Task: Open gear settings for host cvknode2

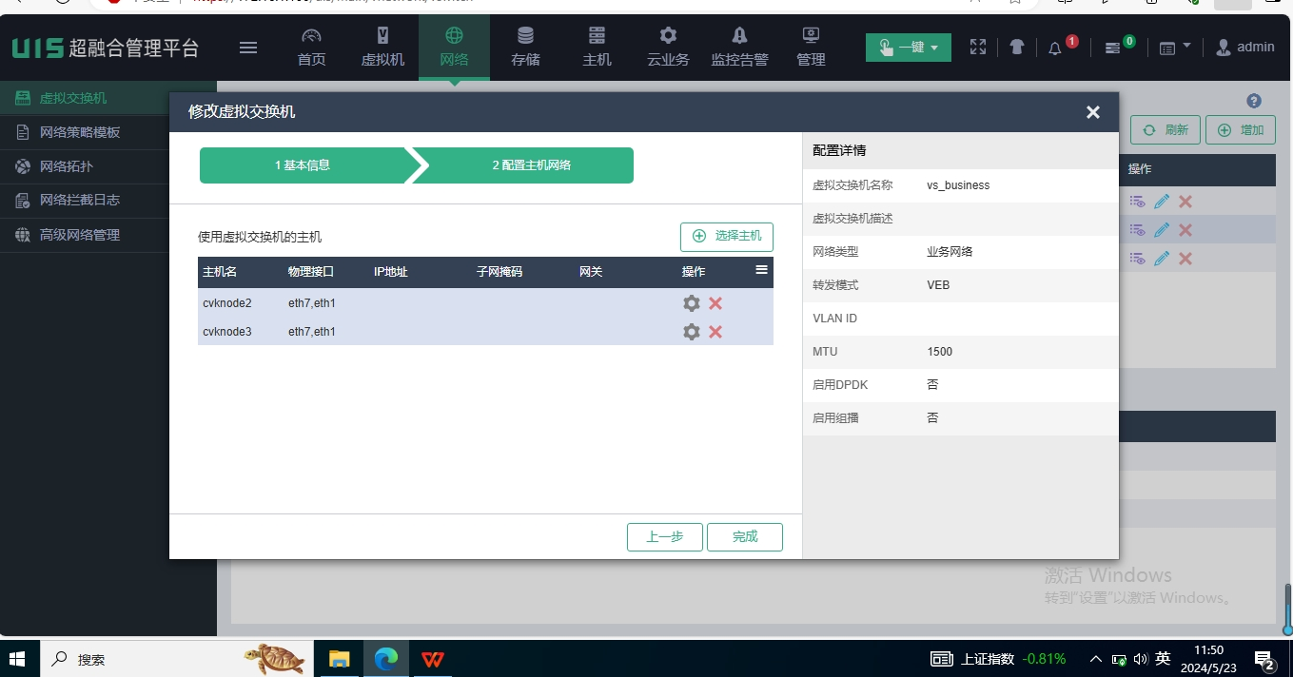Action: click(692, 303)
